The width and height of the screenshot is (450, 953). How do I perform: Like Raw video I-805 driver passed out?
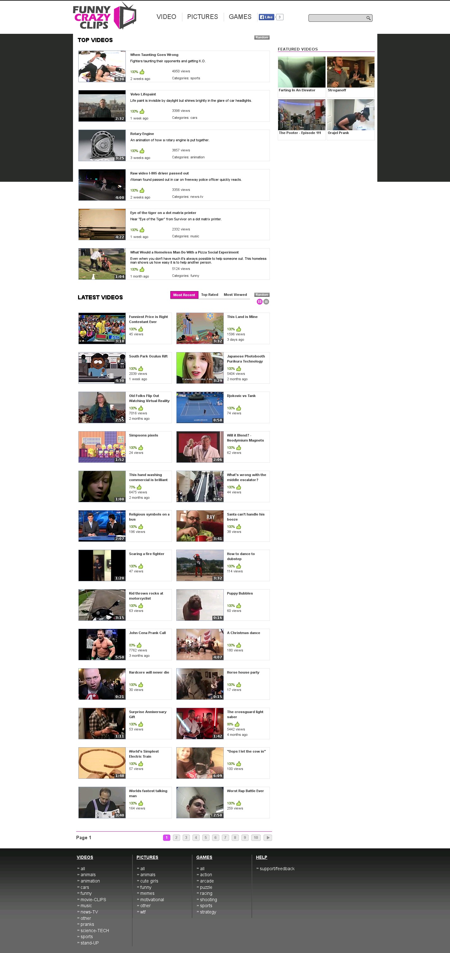(x=142, y=191)
